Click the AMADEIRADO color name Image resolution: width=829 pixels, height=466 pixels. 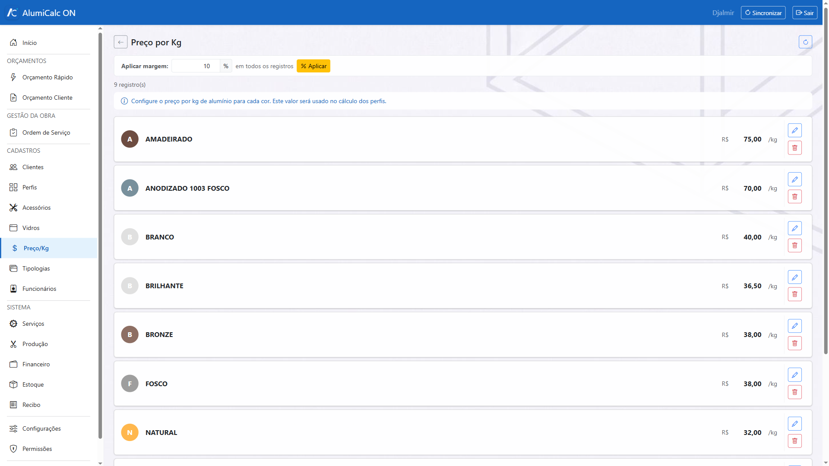click(x=169, y=139)
